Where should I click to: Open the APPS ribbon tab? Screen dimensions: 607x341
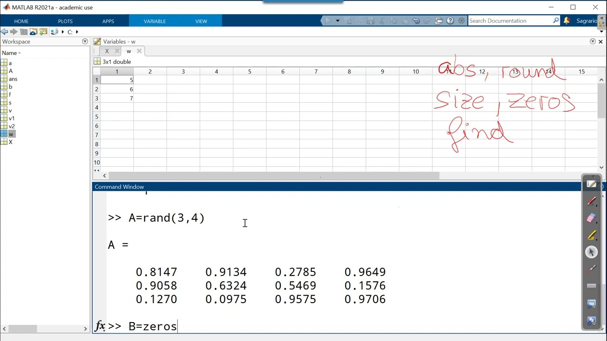click(x=108, y=21)
